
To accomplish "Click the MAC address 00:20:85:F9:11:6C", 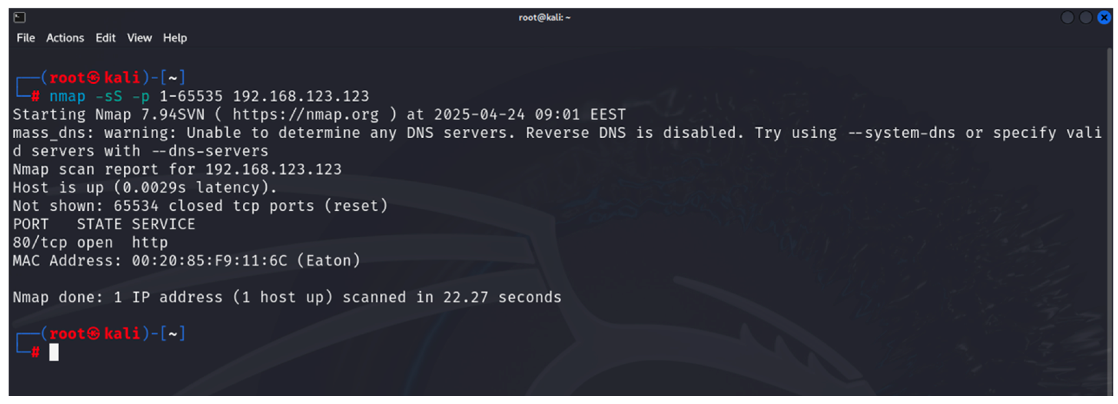I will tap(209, 261).
